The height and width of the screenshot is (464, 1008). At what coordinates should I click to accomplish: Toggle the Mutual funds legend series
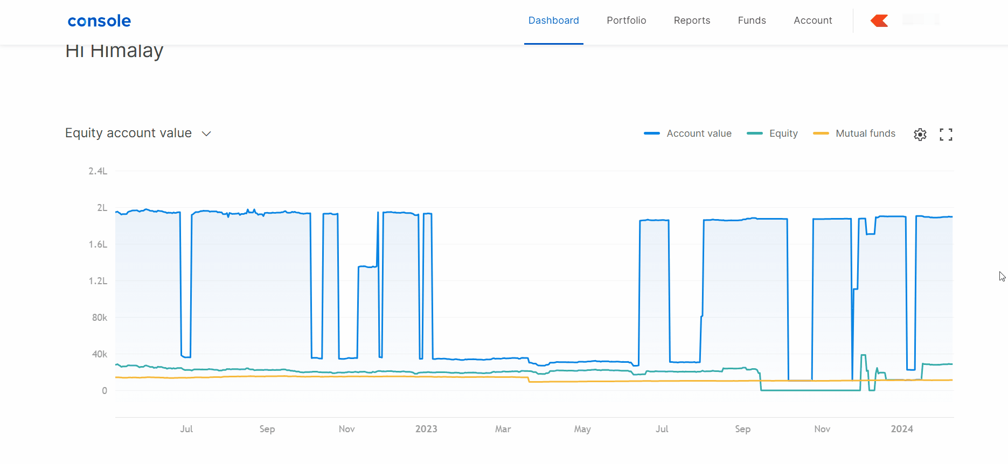[x=854, y=133]
